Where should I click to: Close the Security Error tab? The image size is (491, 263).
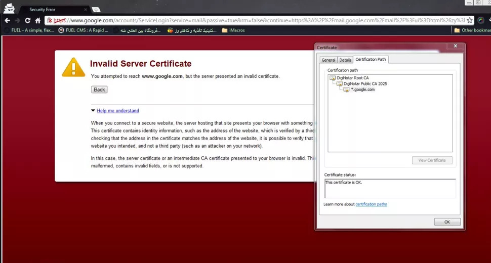point(86,10)
